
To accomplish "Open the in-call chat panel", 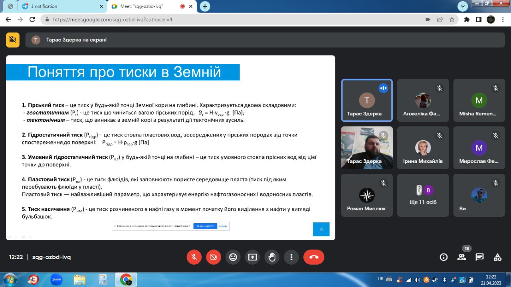I will pyautogui.click(x=479, y=257).
